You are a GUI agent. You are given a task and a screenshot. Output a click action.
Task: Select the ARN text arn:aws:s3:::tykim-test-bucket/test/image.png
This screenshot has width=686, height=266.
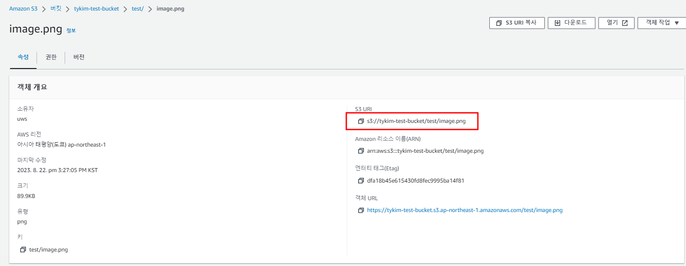click(x=425, y=151)
